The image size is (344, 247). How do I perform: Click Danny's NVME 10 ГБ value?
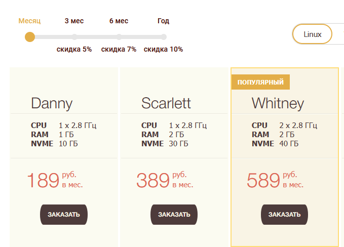coord(68,144)
